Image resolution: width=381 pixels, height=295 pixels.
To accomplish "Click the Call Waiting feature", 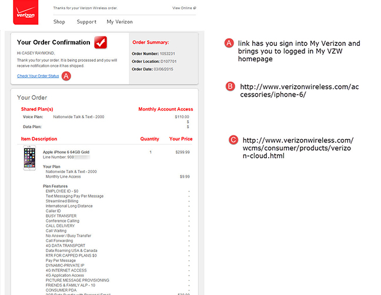I will coord(56,231).
